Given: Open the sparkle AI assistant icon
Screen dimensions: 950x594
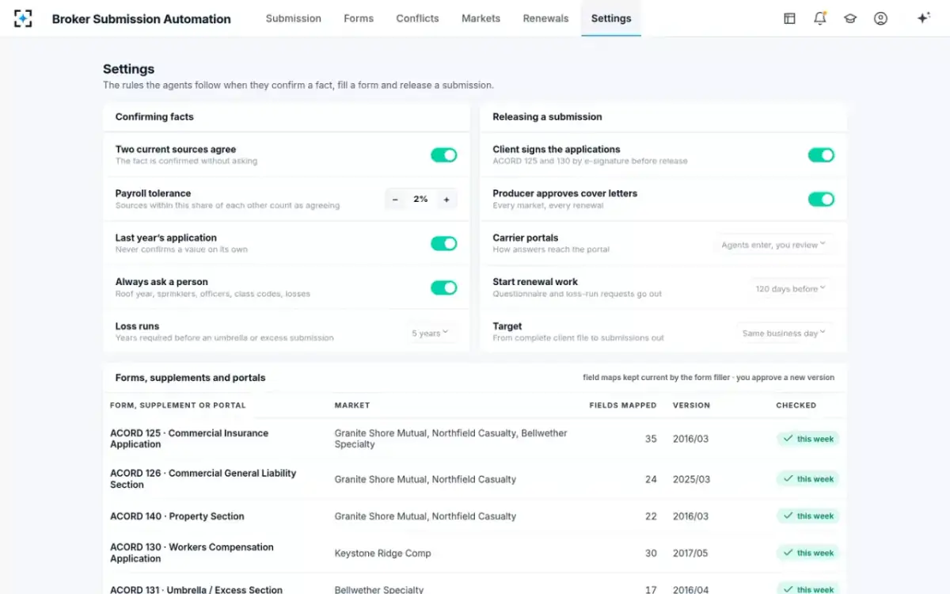Looking at the screenshot, I should (x=923, y=18).
